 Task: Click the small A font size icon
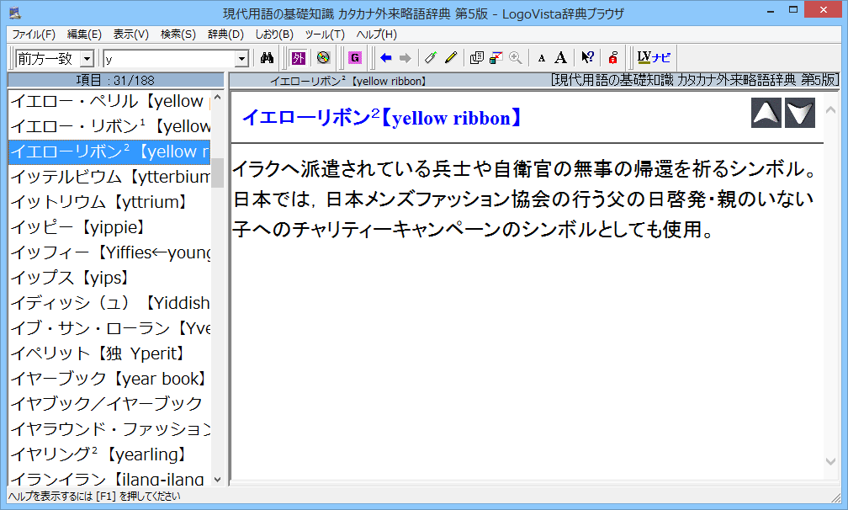pyautogui.click(x=542, y=58)
